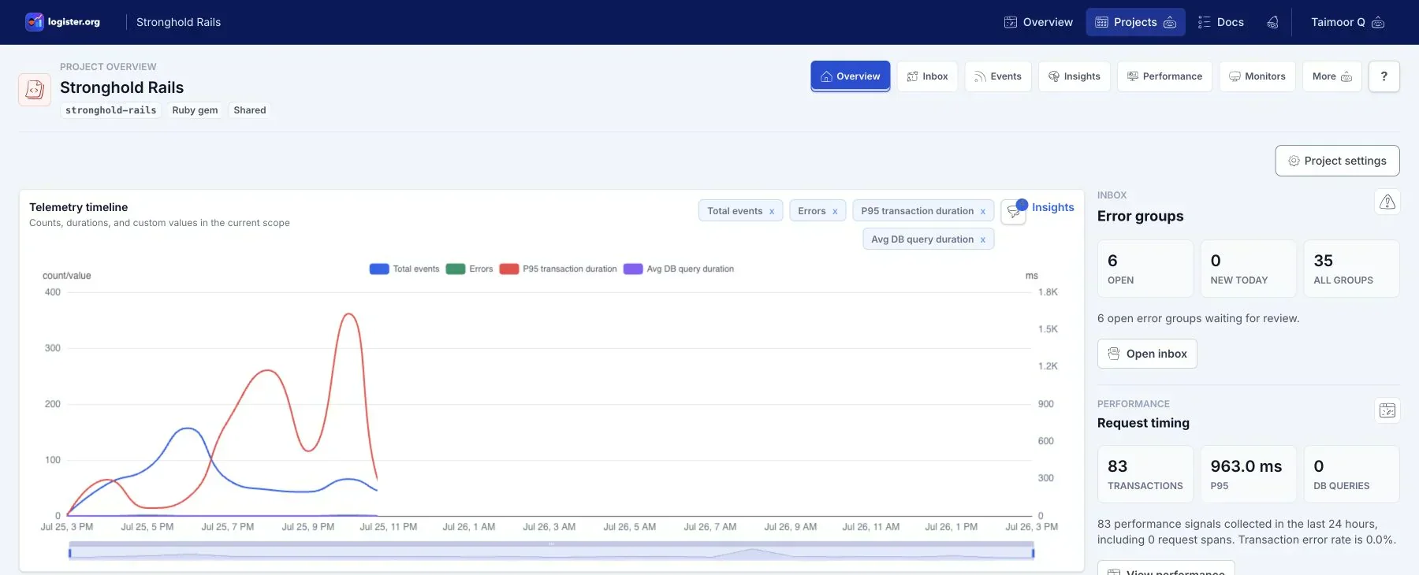This screenshot has height=575, width=1419.
Task: Toggle the Errors legend swatch
Action: [x=456, y=269]
